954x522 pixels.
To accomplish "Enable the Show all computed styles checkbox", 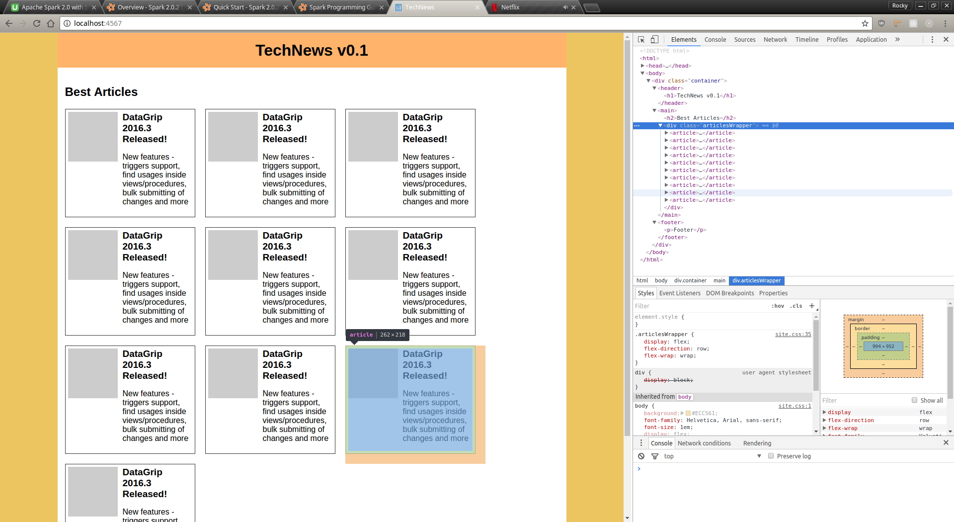I will click(914, 400).
